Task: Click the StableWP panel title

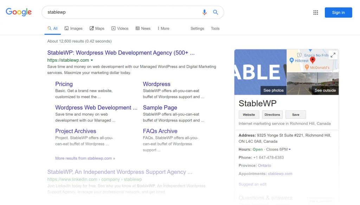Action: click(257, 104)
